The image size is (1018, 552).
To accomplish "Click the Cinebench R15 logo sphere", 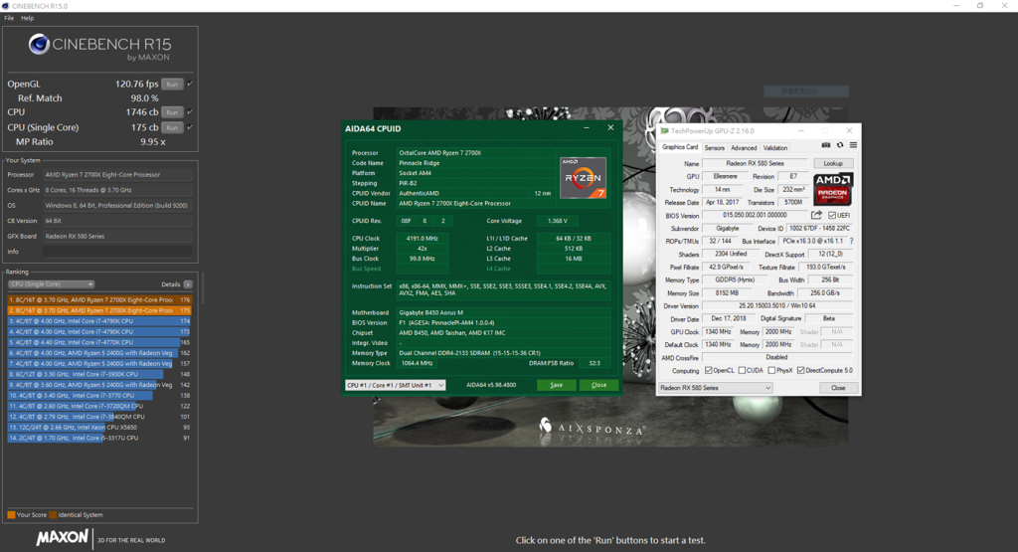I will (x=39, y=44).
